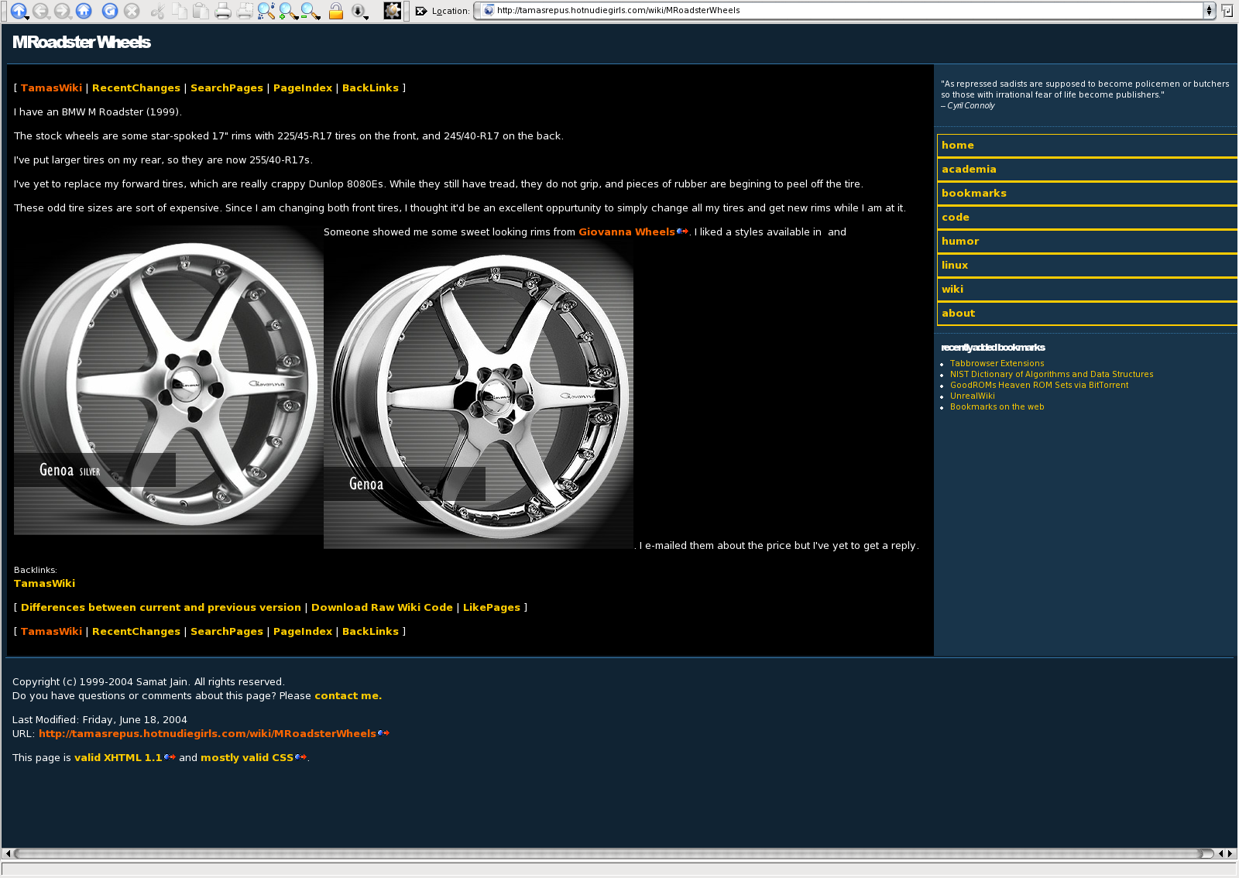
Task: Open NIST Dictionary of Algorithms bookmark
Action: pyautogui.click(x=1052, y=375)
